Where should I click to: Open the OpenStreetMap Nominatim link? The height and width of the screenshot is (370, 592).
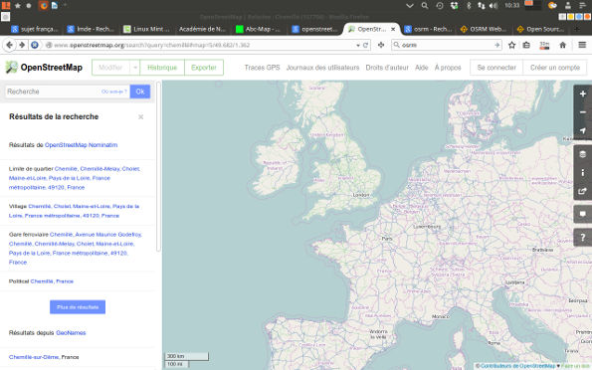click(82, 145)
